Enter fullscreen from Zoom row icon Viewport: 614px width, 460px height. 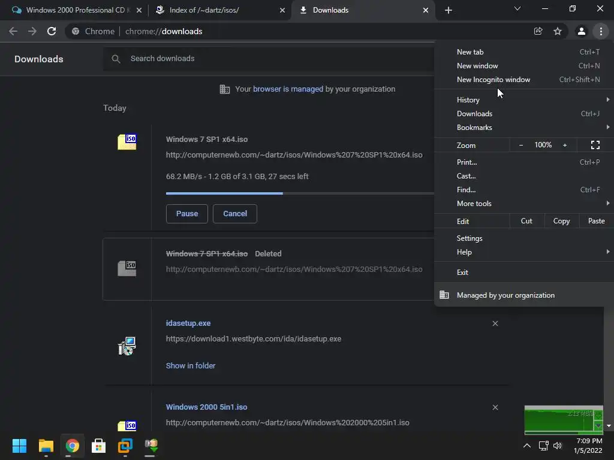[x=595, y=145]
